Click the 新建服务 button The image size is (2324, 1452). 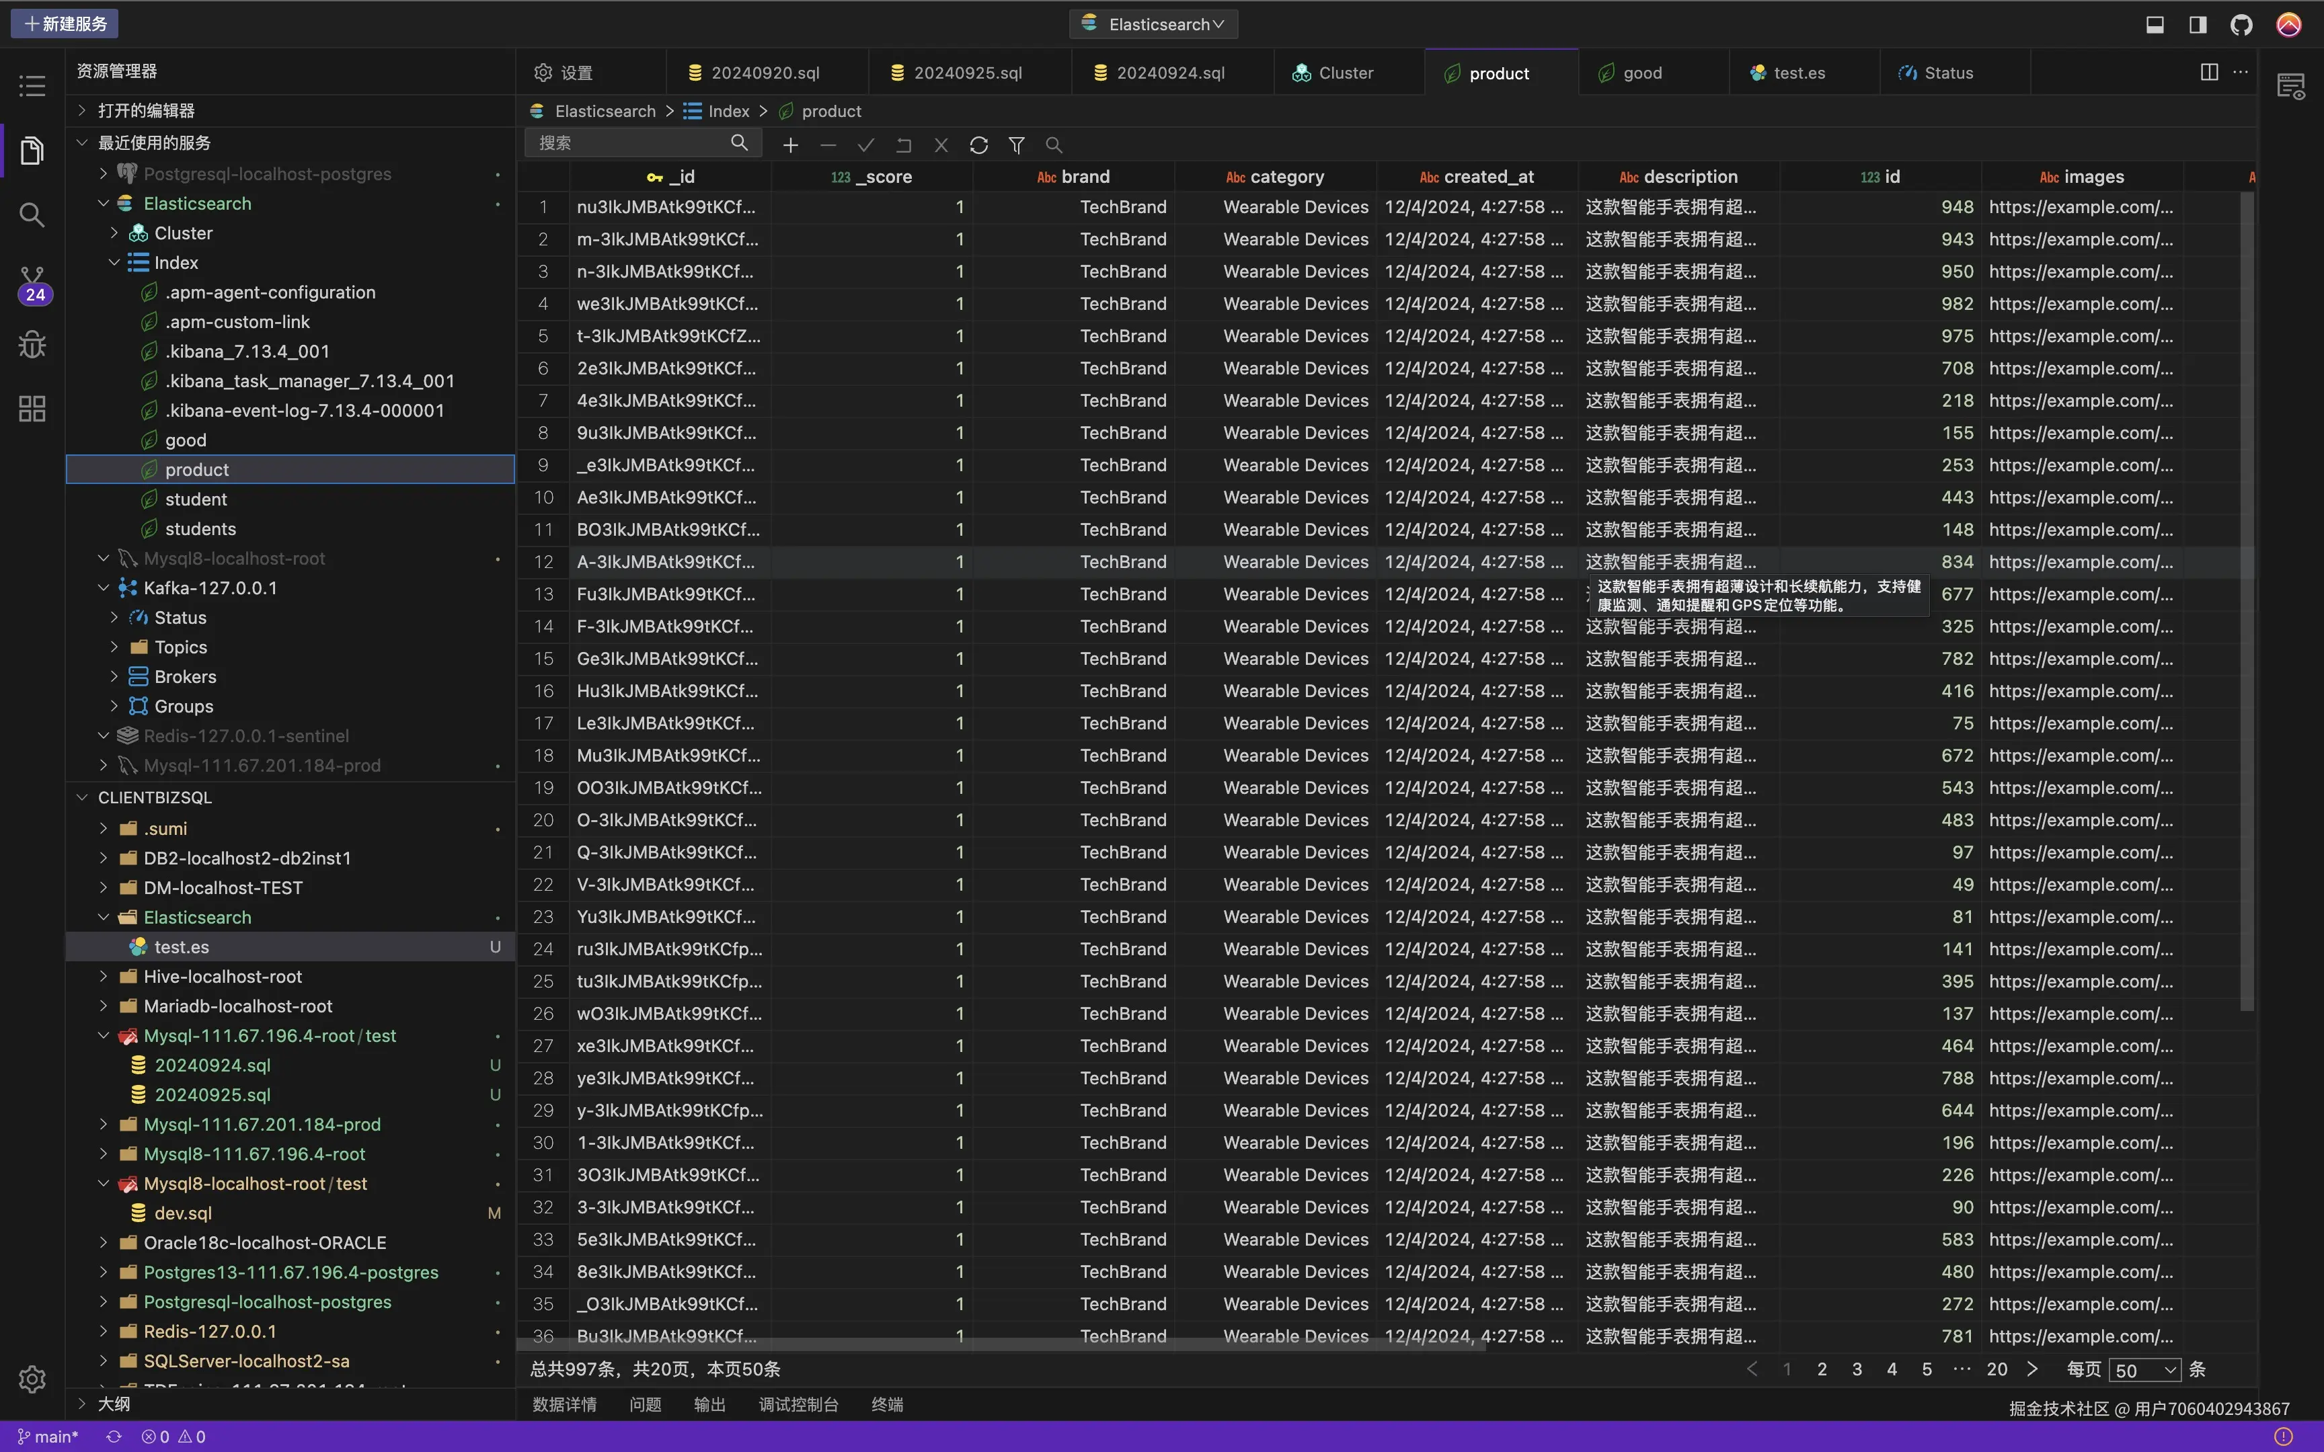point(65,24)
